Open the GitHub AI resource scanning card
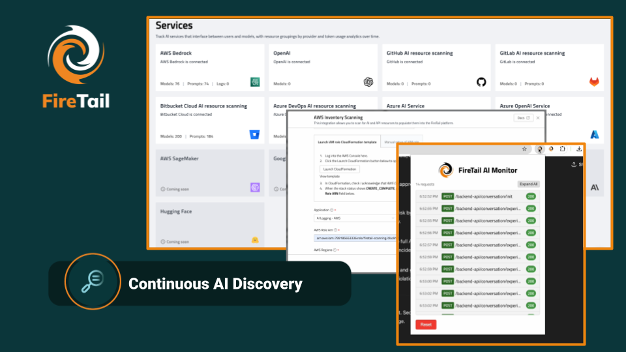Viewport: 626px width, 352px height. click(436, 67)
